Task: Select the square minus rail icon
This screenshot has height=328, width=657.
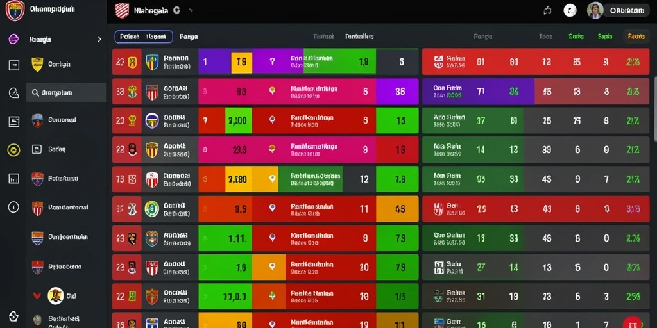Action: (14, 65)
